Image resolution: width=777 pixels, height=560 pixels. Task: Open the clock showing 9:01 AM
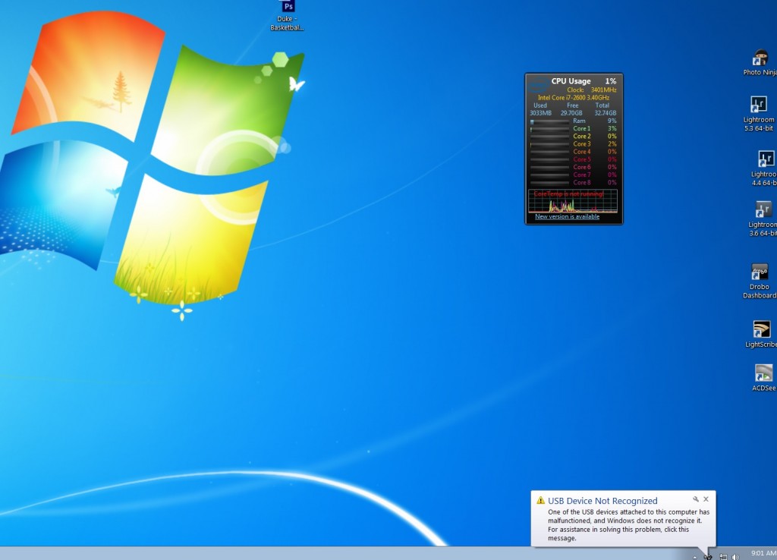763,553
